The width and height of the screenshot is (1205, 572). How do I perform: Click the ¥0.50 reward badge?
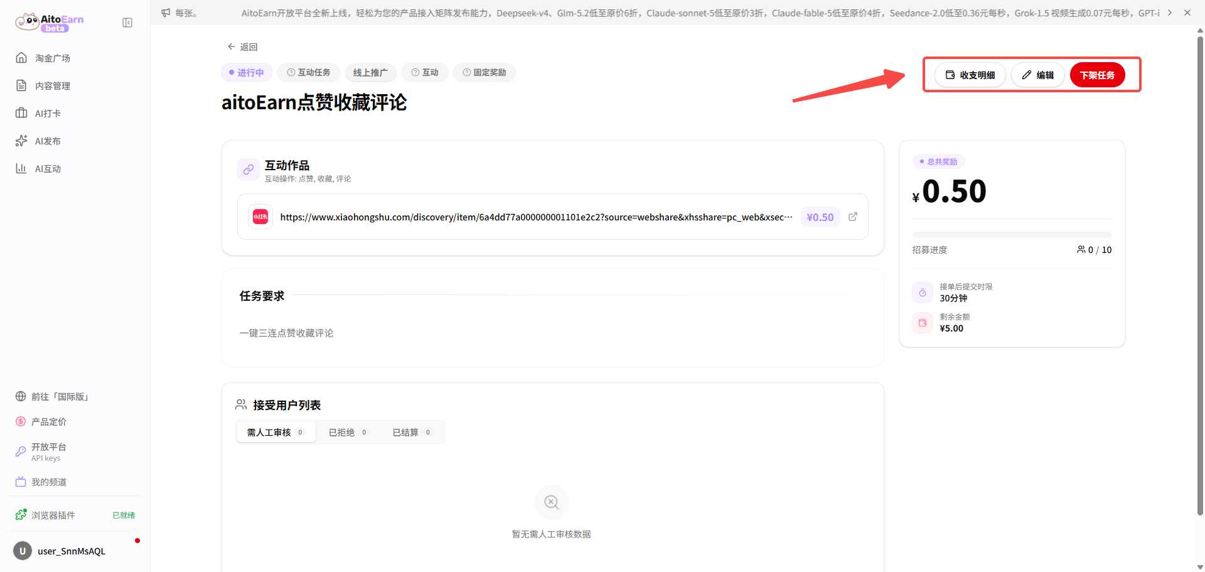coord(820,217)
